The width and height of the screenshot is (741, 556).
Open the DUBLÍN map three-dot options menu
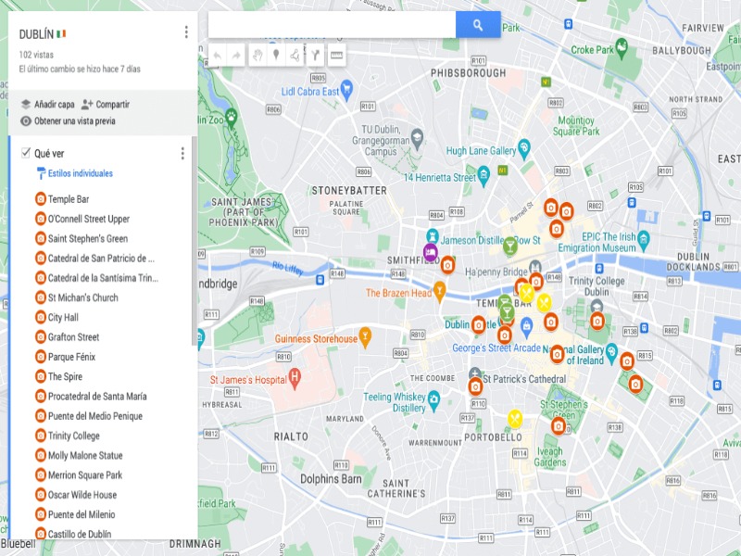point(186,32)
